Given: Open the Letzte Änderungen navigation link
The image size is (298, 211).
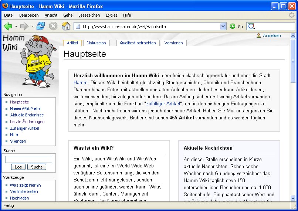Looking at the screenshot, I should pyautogui.click(x=27, y=122).
